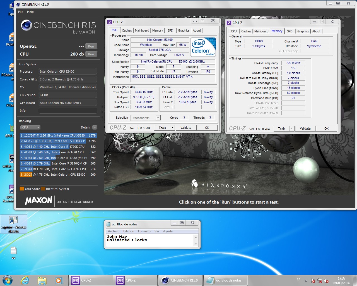Select ranking row Core i7-3770
357x286 pixels.
click(58, 152)
